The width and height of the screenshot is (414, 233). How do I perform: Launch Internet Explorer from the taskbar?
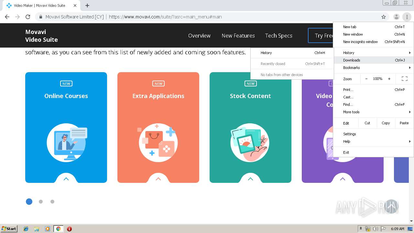click(26, 229)
